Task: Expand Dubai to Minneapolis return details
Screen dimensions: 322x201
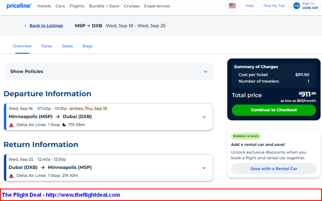Action: [204, 168]
